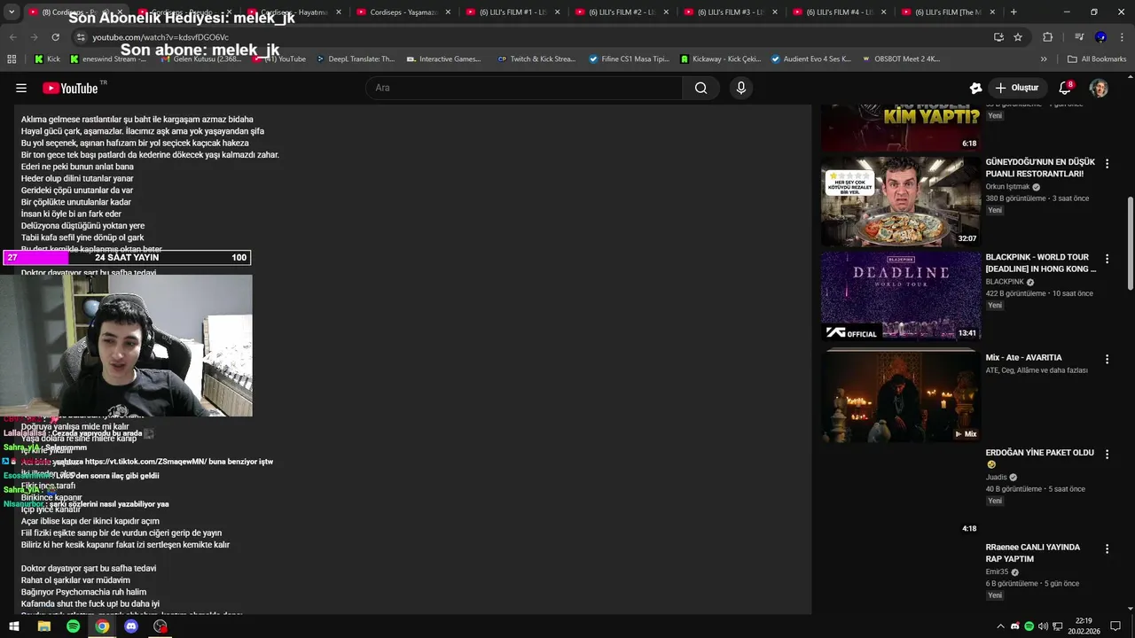Click the address bar URL
This screenshot has height=638, width=1135.
click(x=160, y=37)
